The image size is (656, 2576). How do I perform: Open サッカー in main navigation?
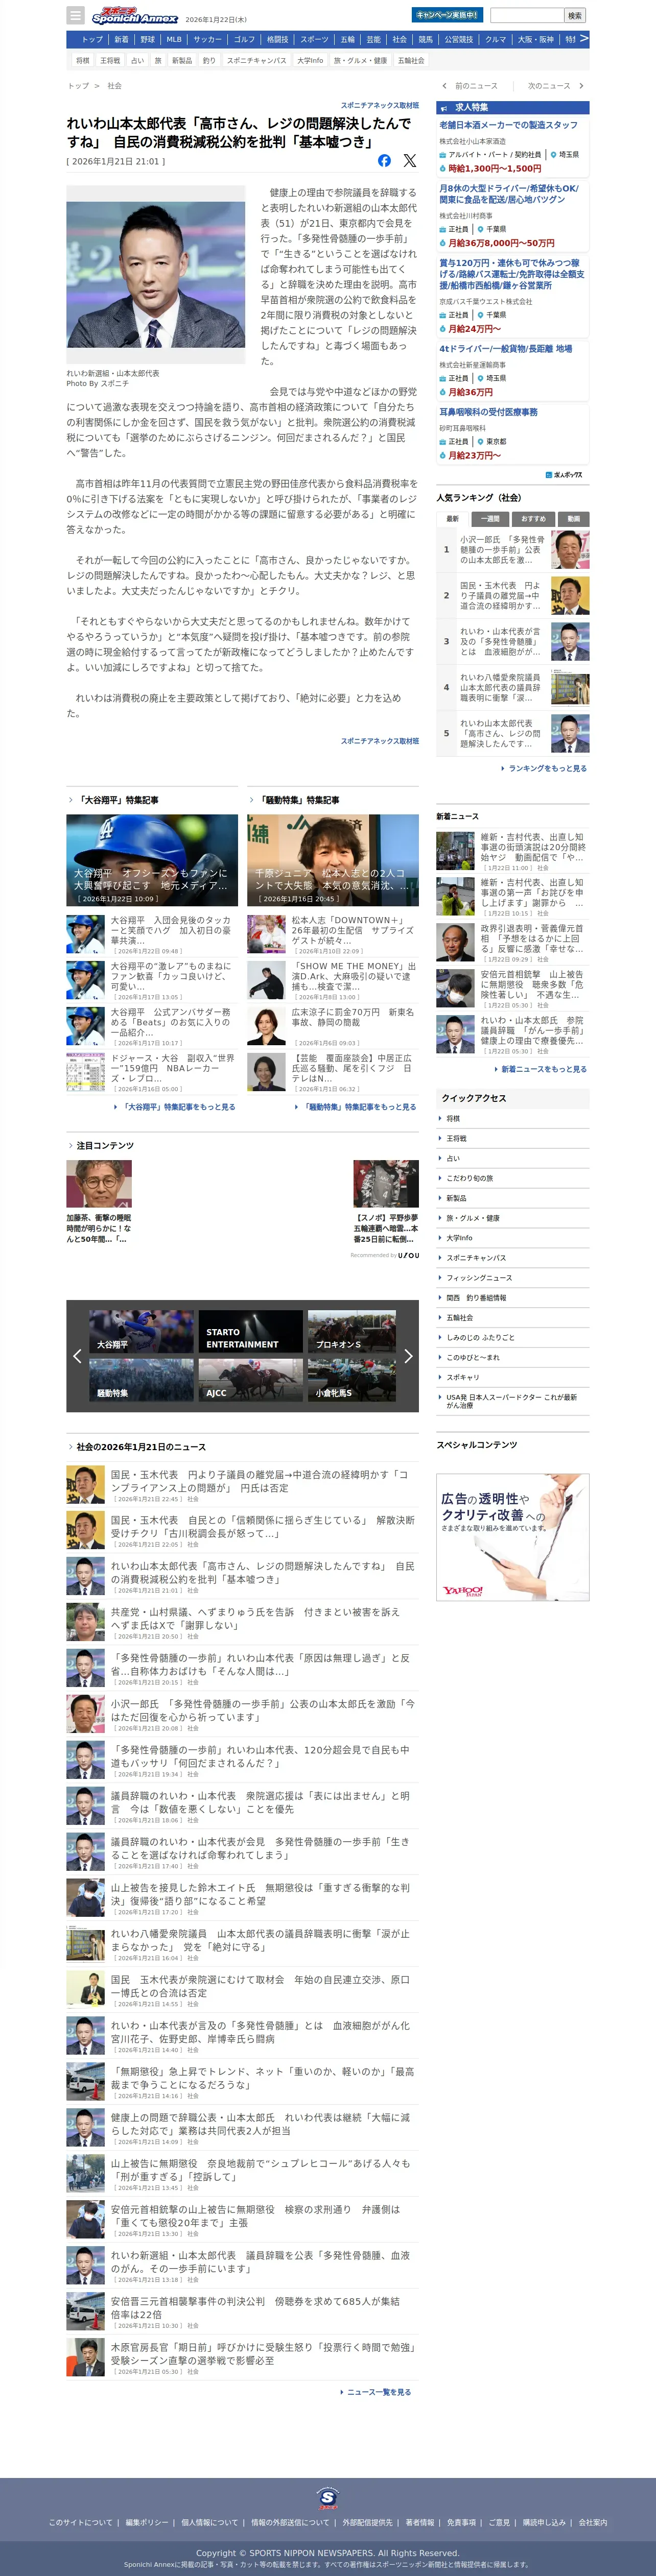tap(208, 39)
